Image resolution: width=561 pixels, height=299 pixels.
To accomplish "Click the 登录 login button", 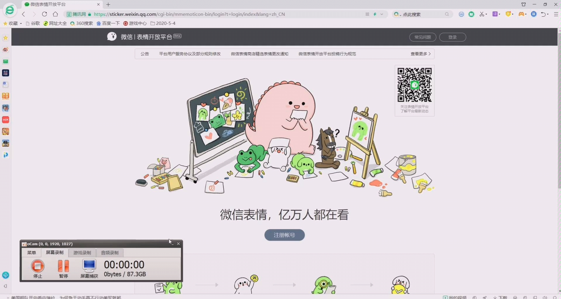I will [452, 37].
